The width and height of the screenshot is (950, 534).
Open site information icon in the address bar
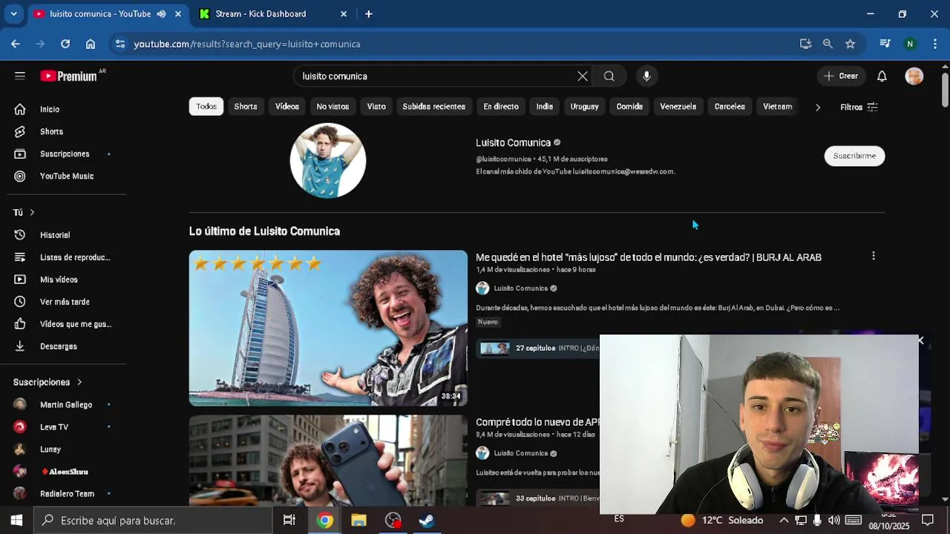[x=120, y=44]
